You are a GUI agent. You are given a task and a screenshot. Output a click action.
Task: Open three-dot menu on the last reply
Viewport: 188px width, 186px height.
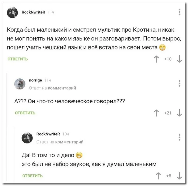coord(179,137)
